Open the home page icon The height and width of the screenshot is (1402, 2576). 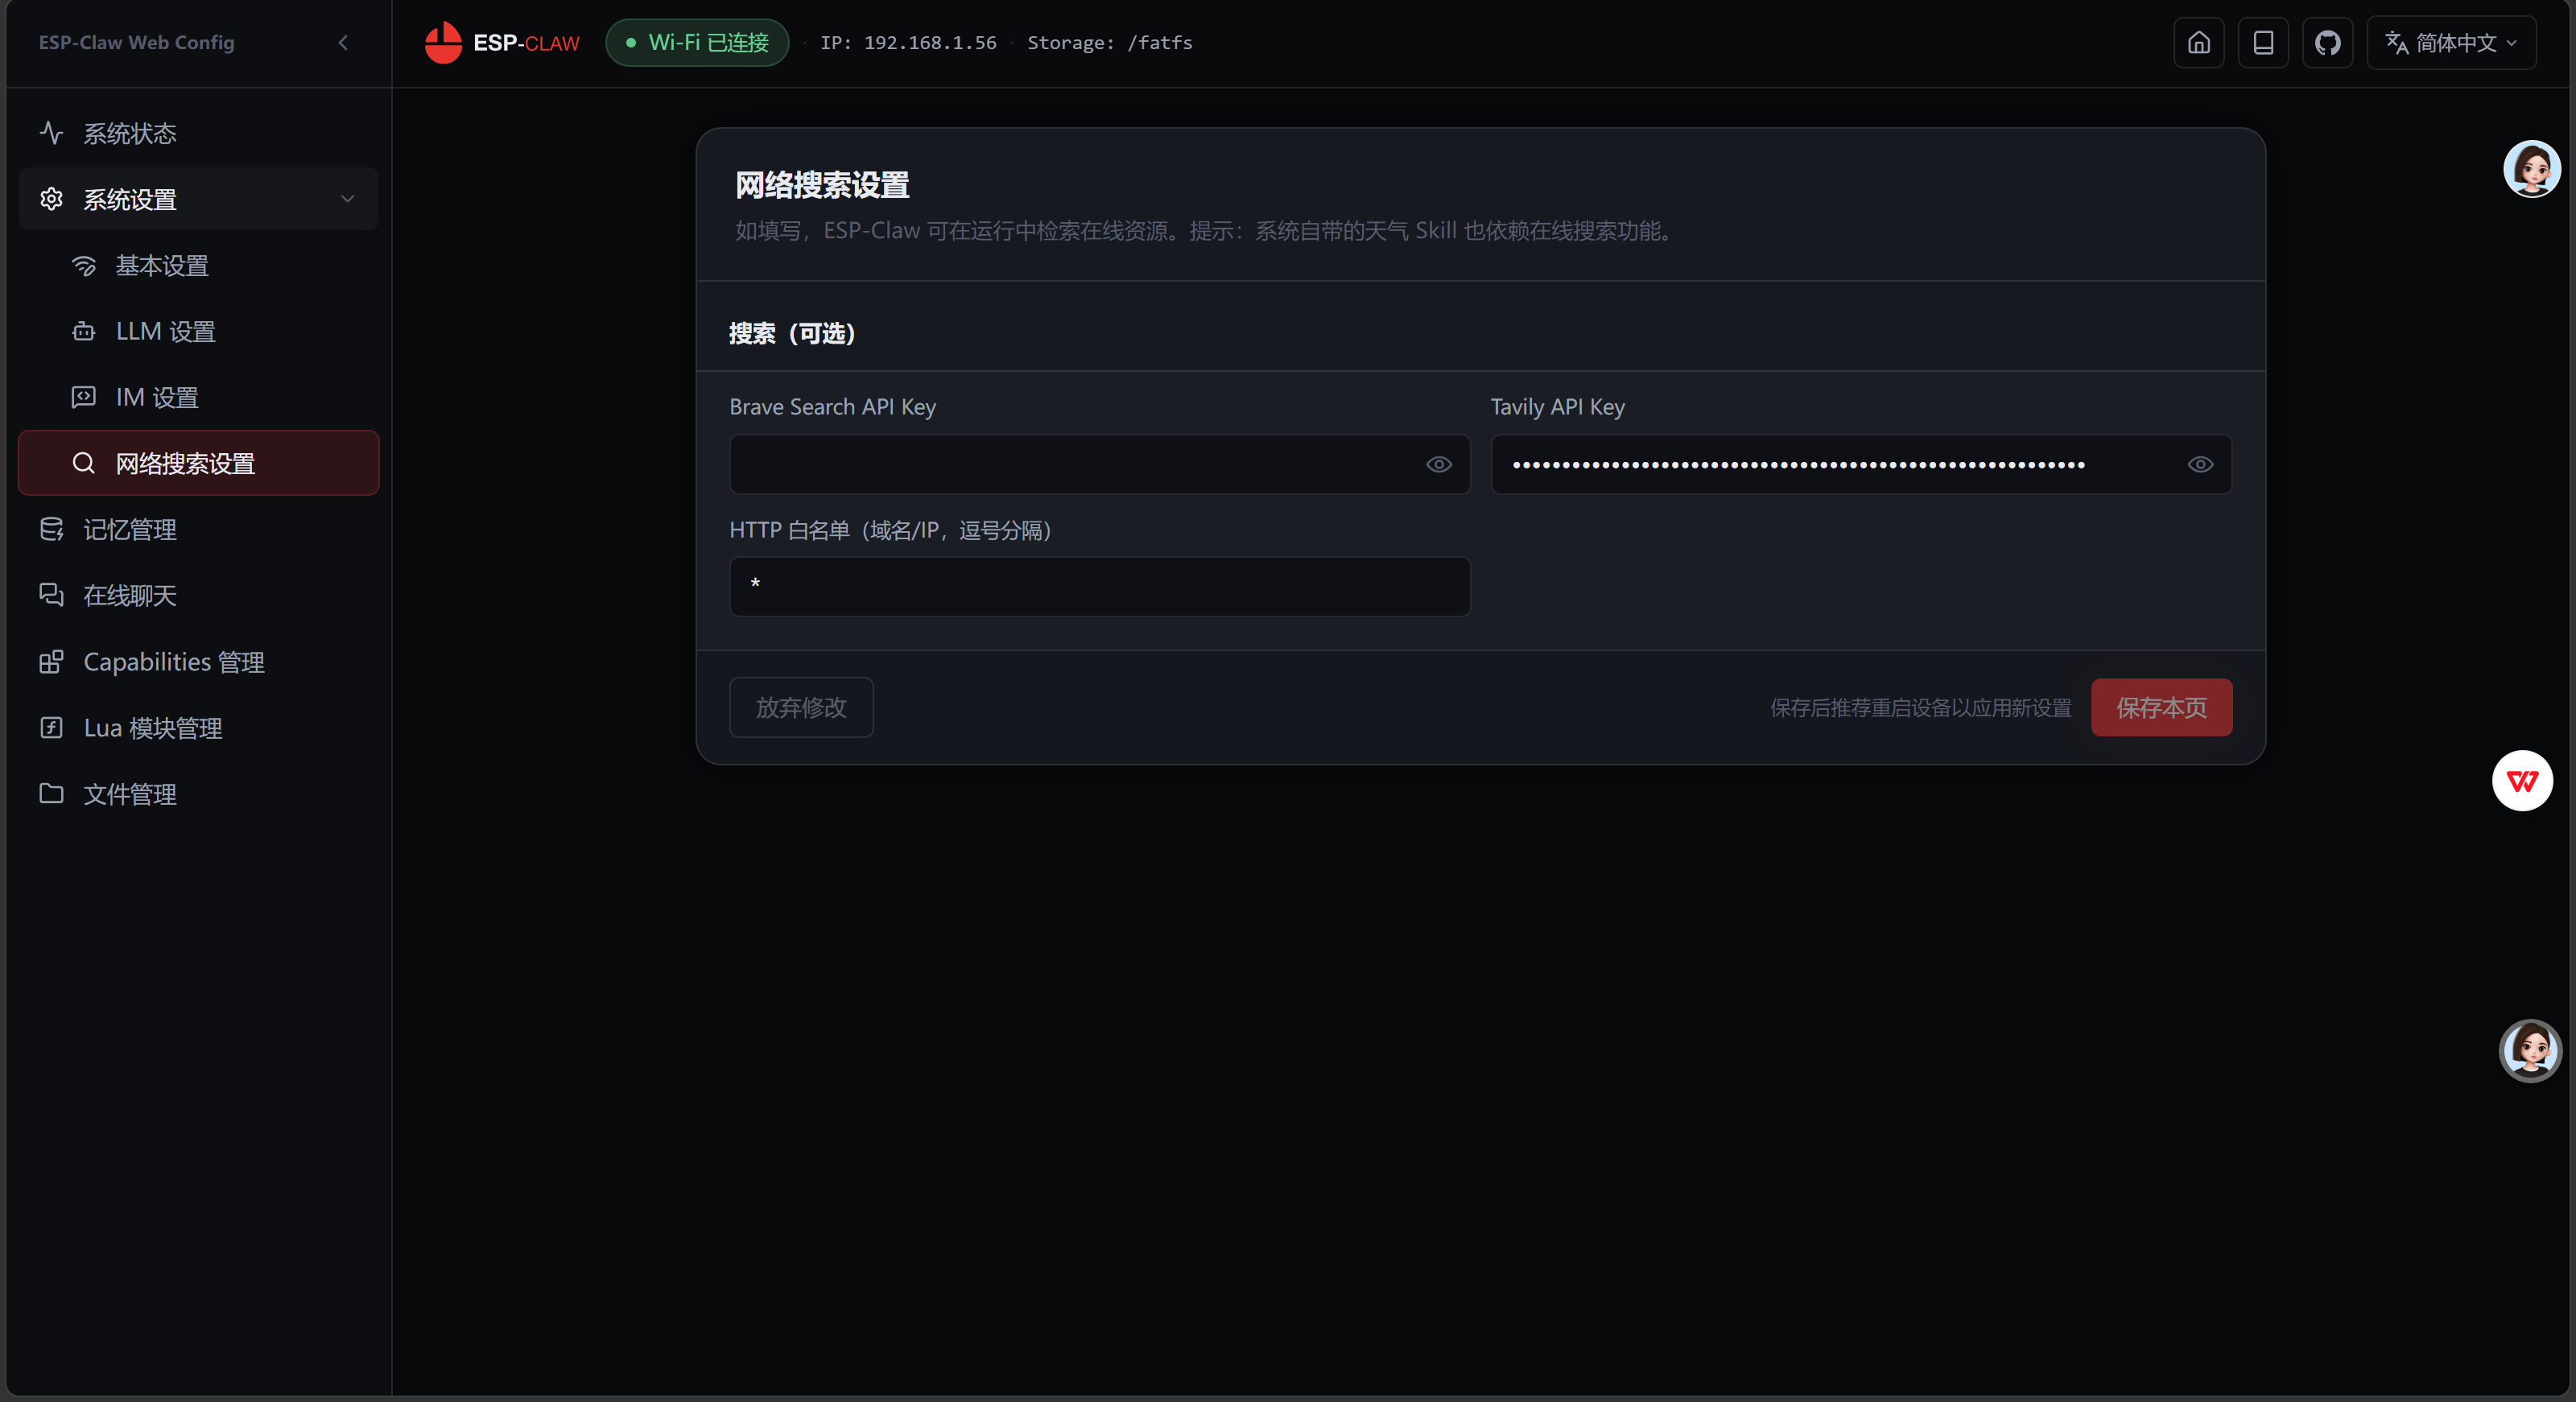2198,43
